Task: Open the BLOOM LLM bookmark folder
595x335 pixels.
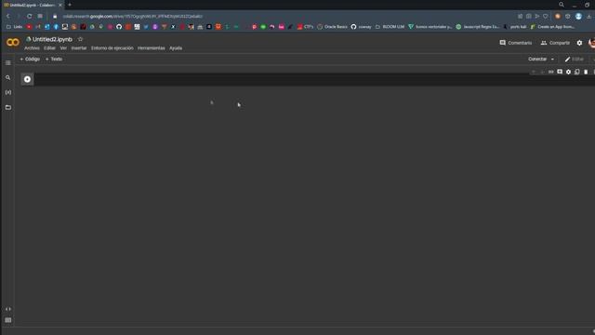Action: [x=390, y=27]
